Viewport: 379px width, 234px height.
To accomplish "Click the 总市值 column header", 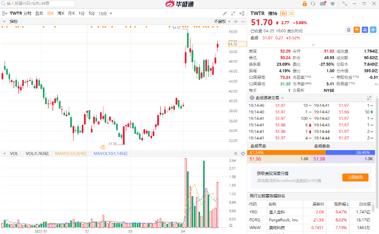I will coord(365,204).
